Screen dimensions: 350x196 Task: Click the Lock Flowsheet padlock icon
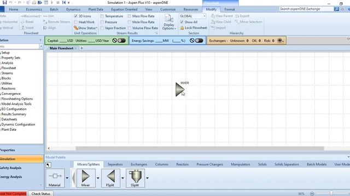(x=182, y=28)
